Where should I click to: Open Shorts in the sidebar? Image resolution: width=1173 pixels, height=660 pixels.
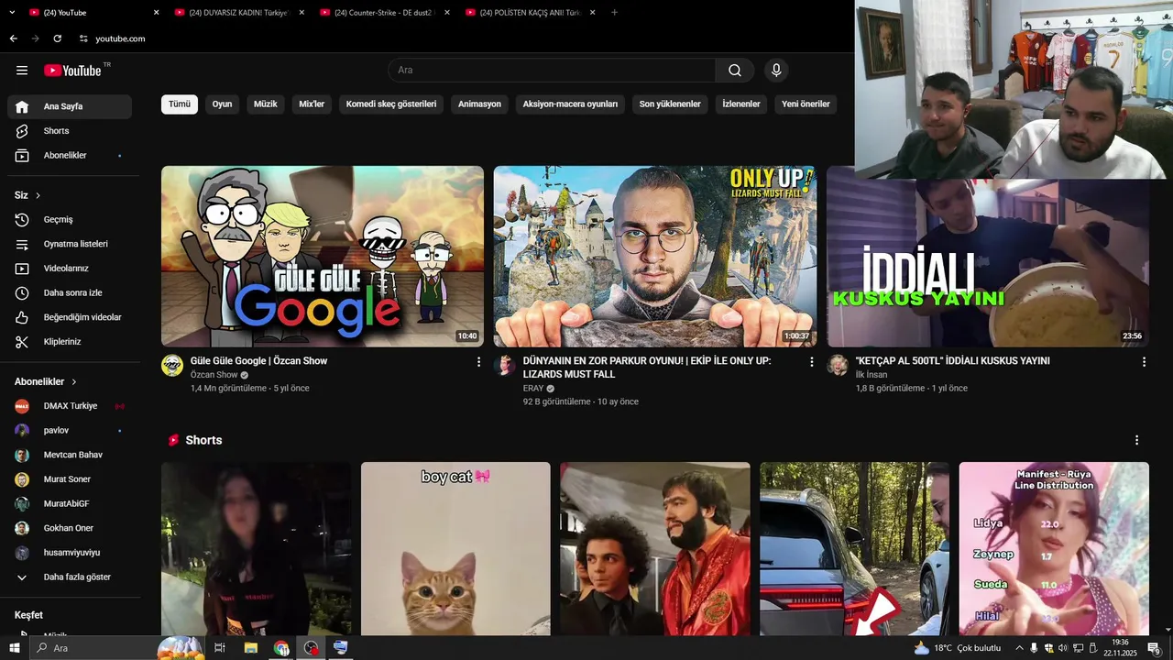[x=70, y=131]
